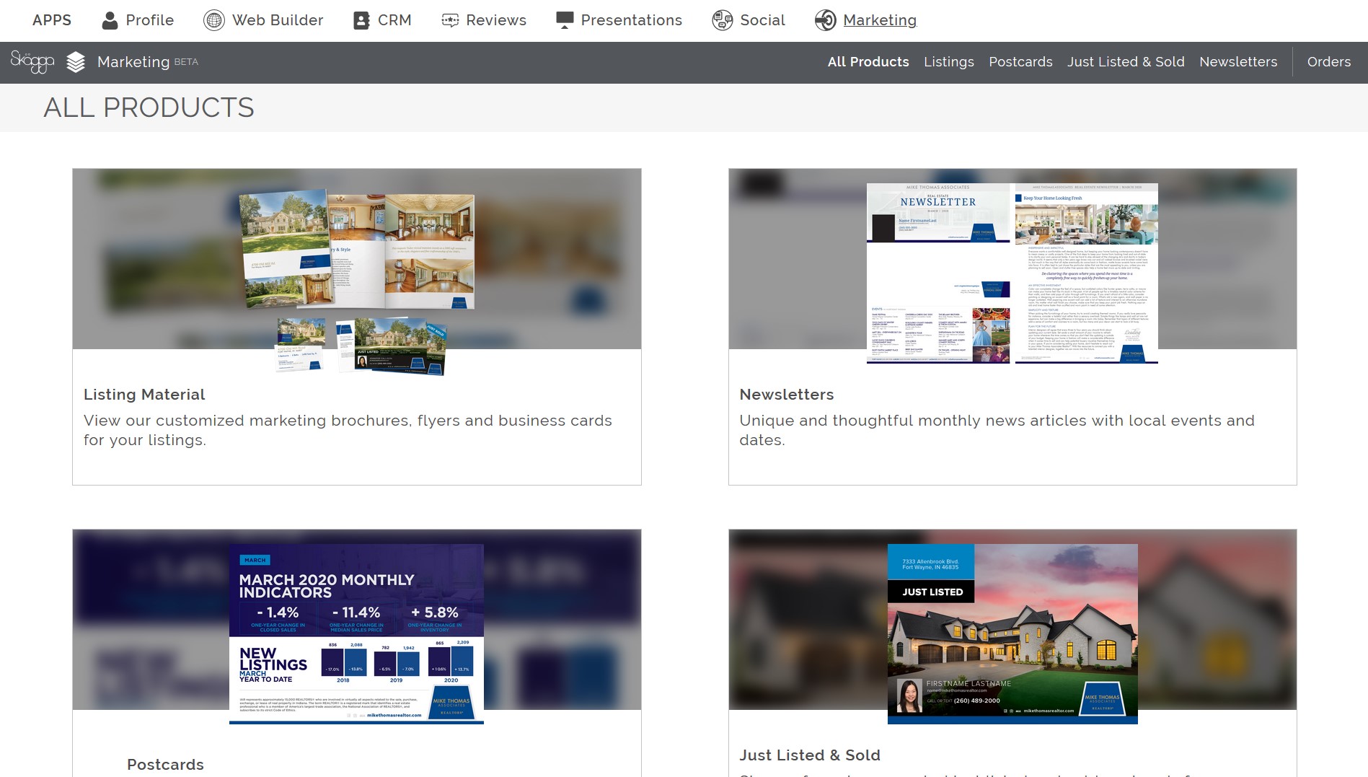1368x777 pixels.
Task: Go to the Social app
Action: point(763,20)
